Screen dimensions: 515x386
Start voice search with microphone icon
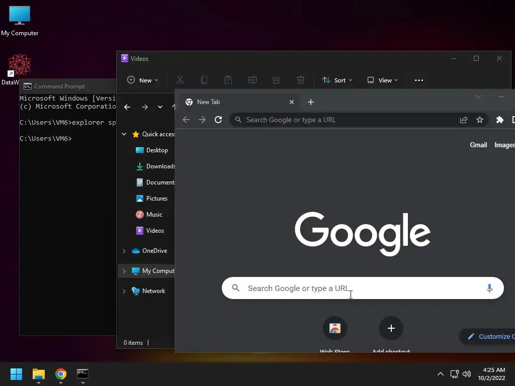click(x=489, y=288)
